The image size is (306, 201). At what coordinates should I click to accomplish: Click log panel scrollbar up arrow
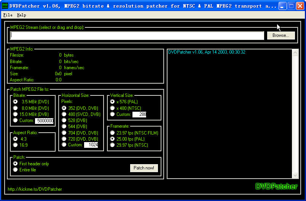coord(295,52)
